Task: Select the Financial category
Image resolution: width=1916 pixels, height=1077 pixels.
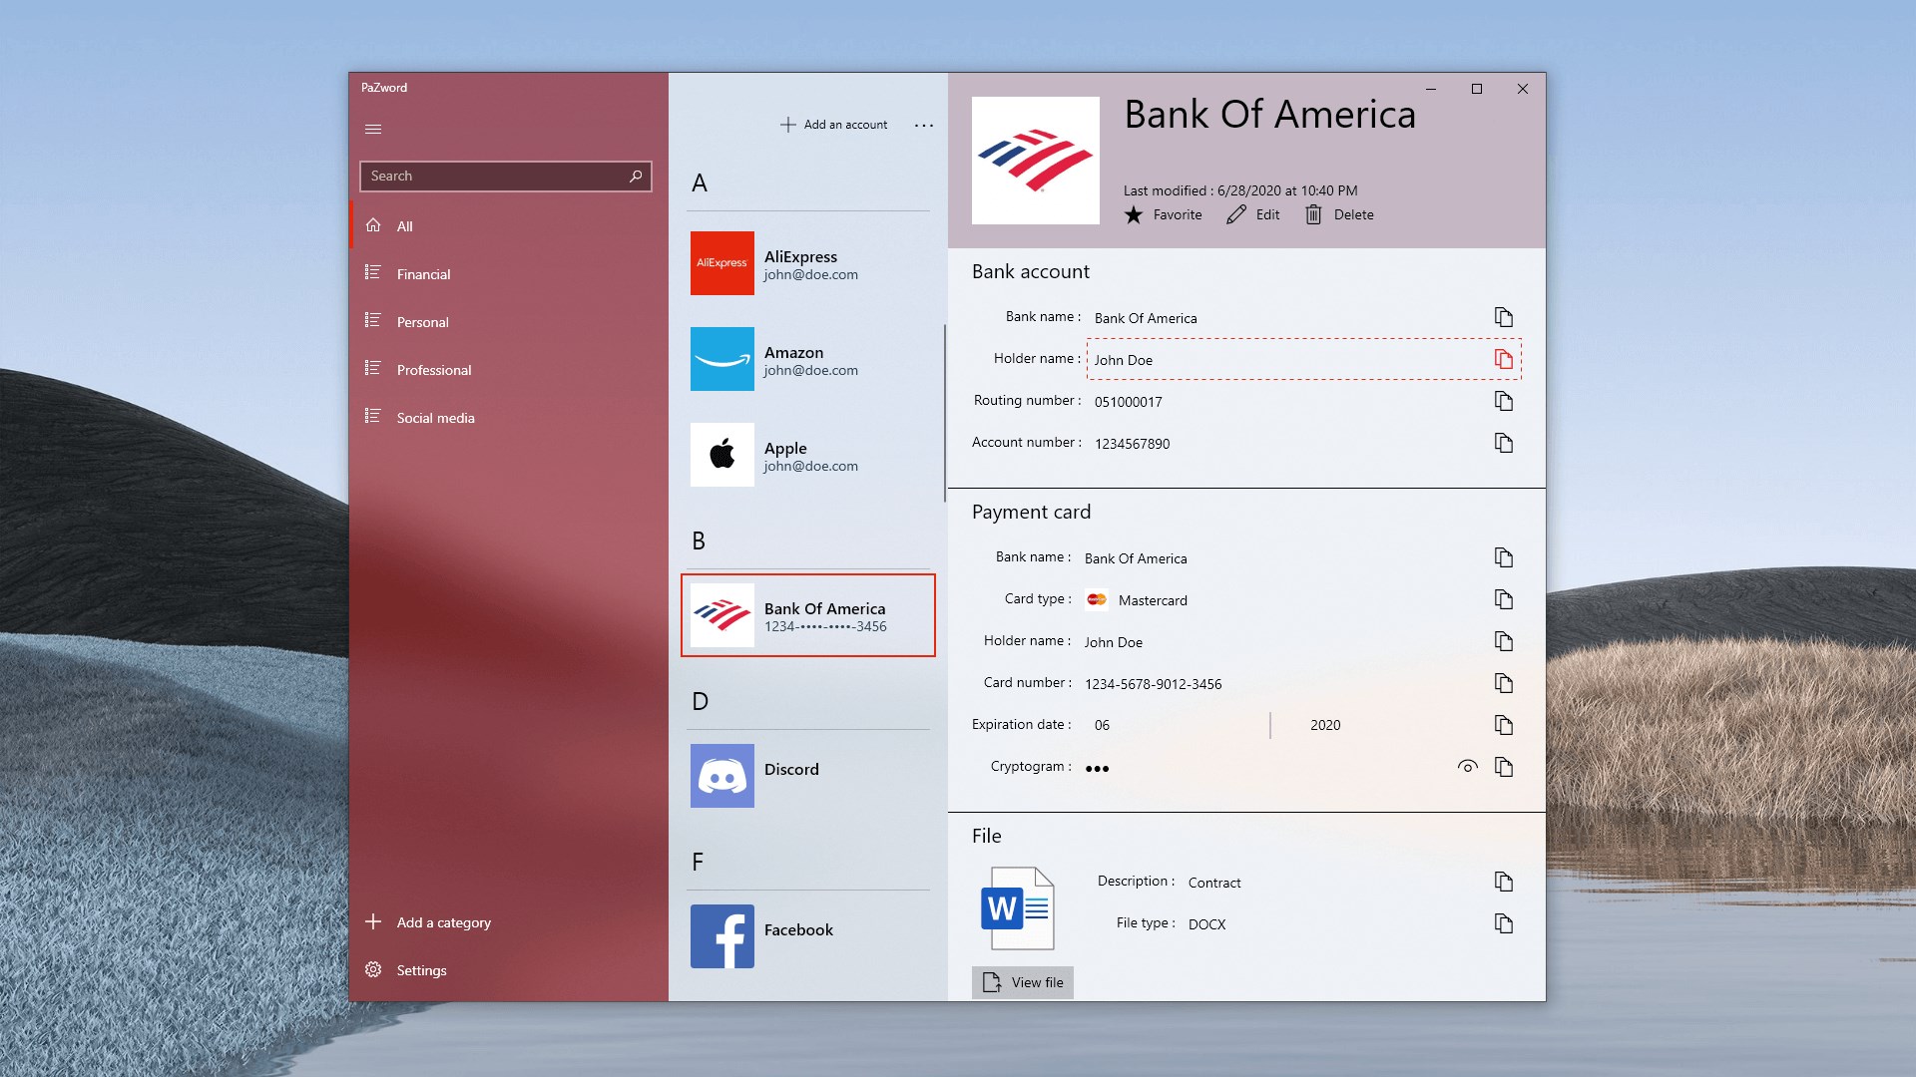Action: tap(423, 274)
